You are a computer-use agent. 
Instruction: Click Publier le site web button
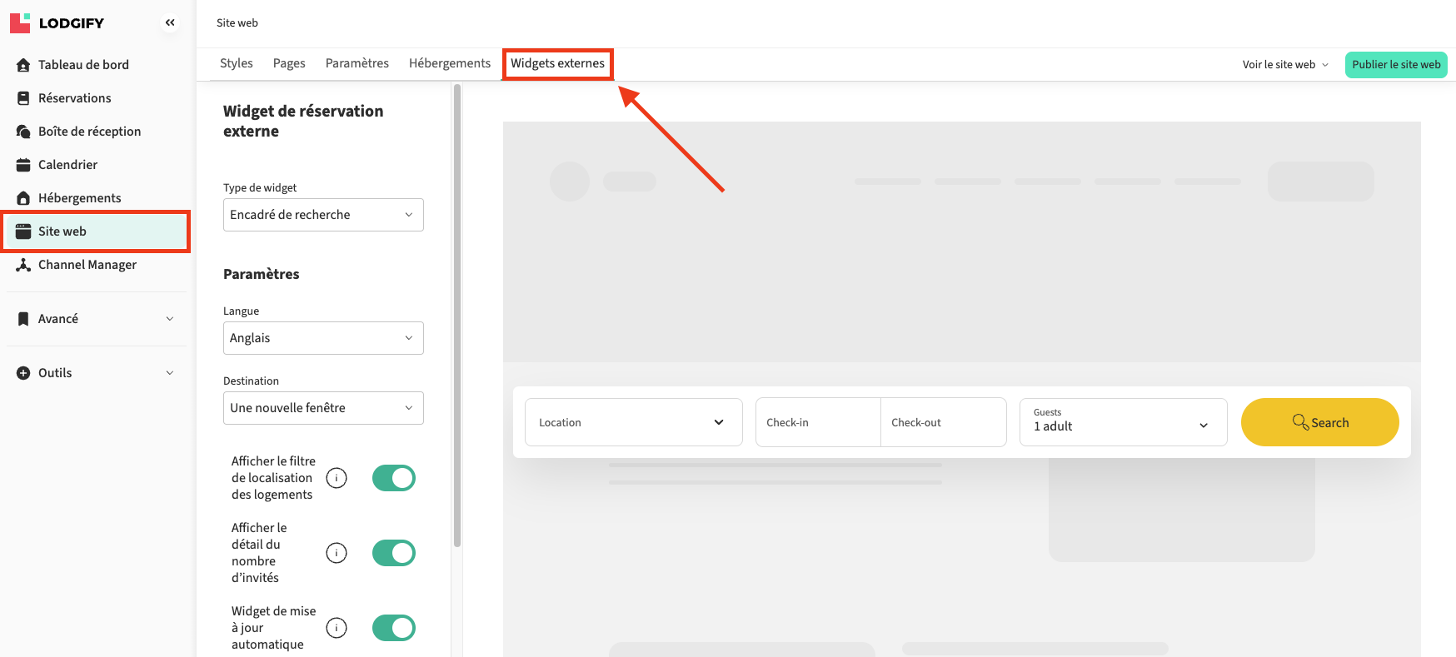click(1396, 64)
